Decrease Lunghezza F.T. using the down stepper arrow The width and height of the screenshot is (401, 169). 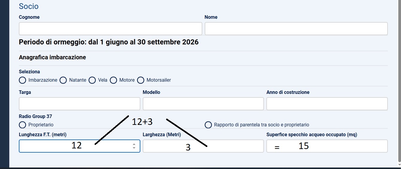pyautogui.click(x=134, y=148)
